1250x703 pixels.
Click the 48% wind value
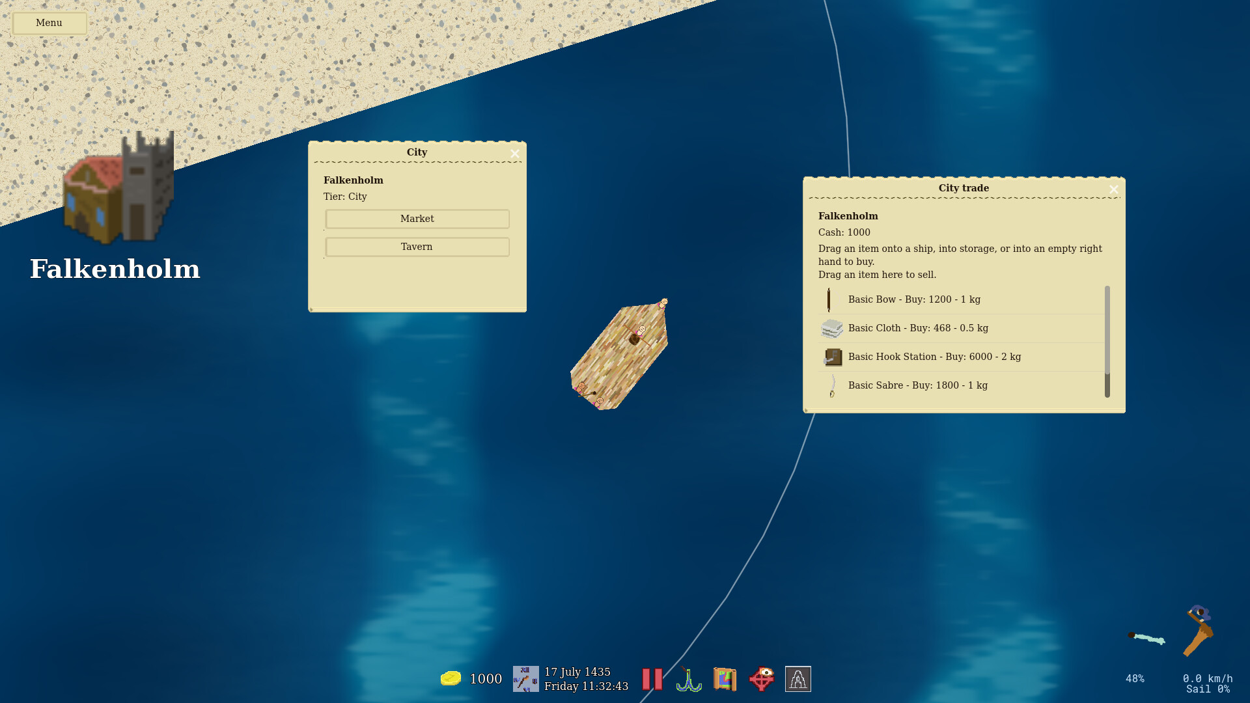coord(1135,679)
